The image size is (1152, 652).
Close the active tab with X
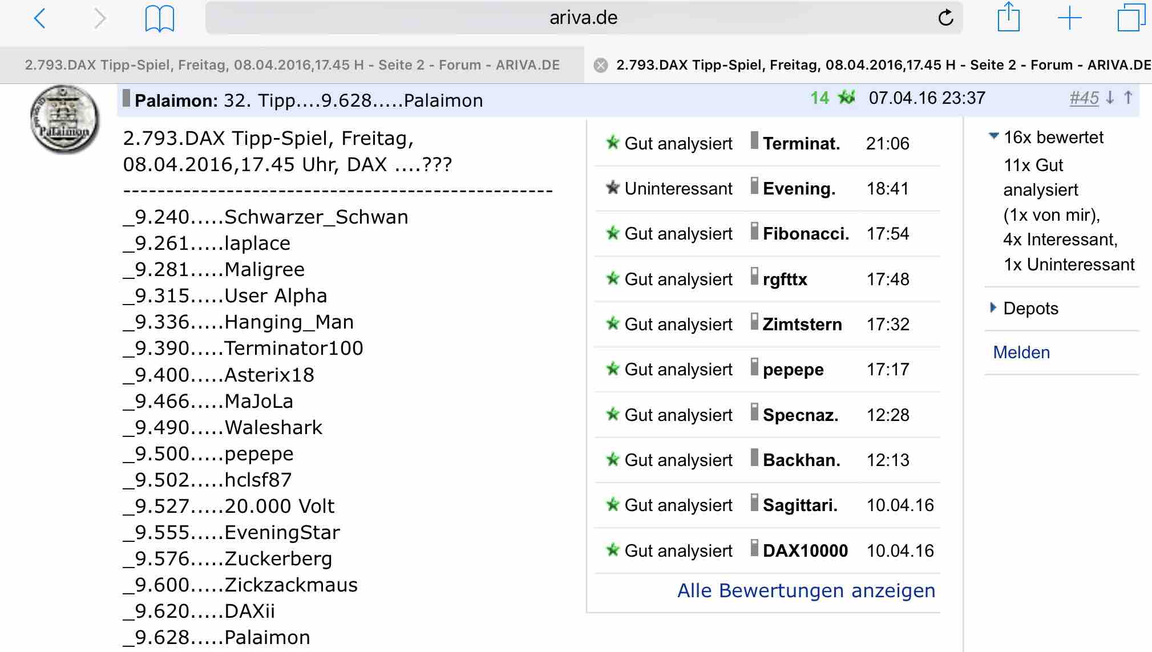600,65
